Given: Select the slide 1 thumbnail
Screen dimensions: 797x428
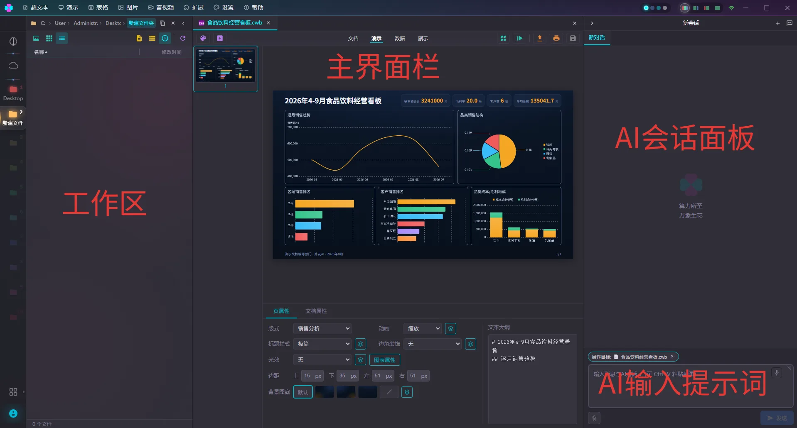Looking at the screenshot, I should 226,68.
